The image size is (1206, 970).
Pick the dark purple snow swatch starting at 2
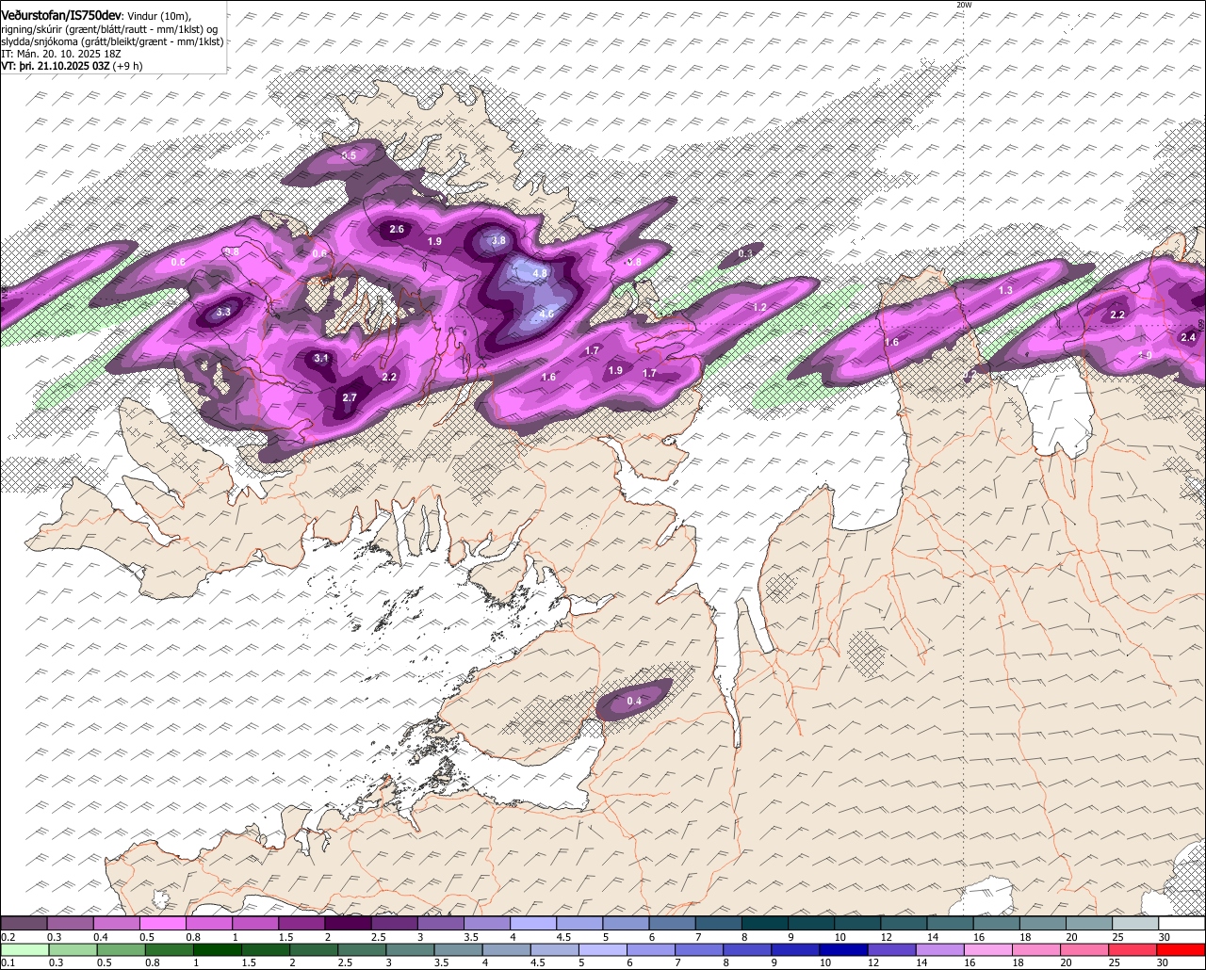tap(348, 923)
